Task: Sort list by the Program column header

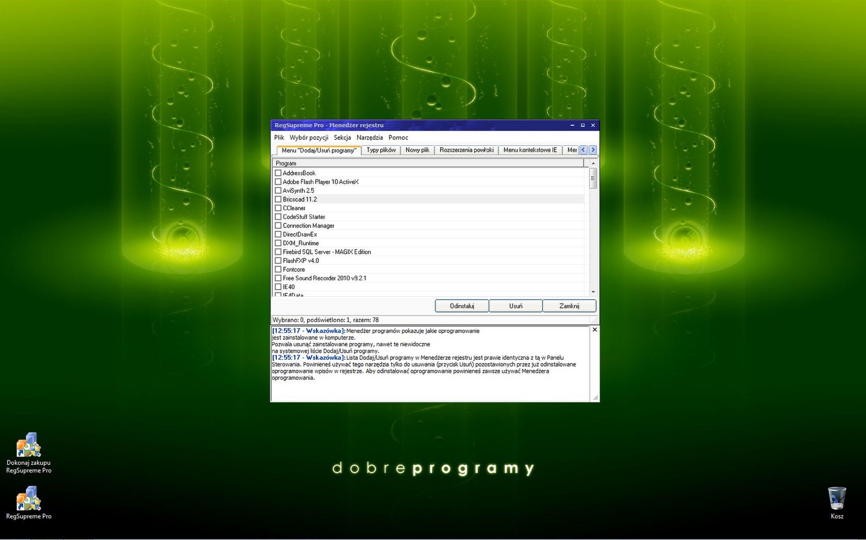Action: (428, 163)
